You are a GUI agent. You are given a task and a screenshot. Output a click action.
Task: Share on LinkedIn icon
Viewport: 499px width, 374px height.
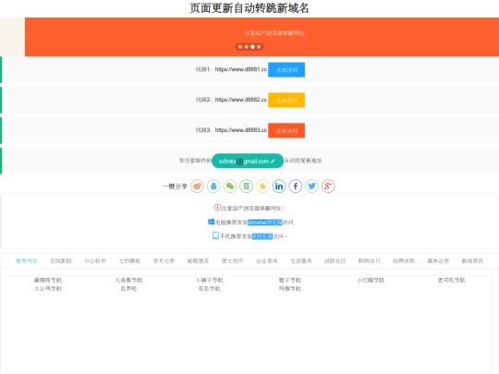[x=279, y=186]
